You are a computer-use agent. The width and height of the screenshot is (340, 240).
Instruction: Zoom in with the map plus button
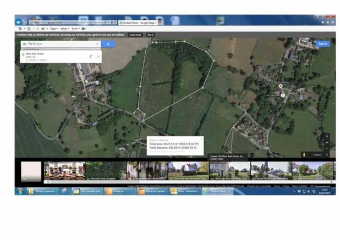(x=327, y=143)
